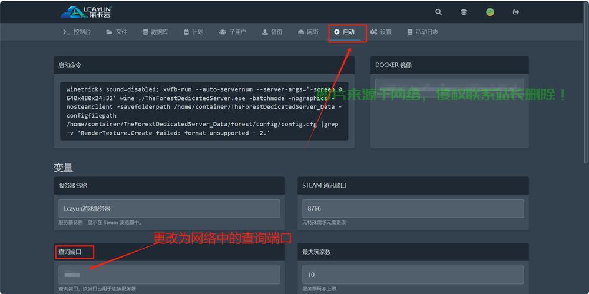Viewport: 589px width, 294px height.
Task: Click the hint 无特殊需求无需更改
Action: 324,222
